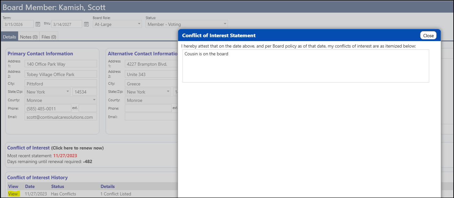
Task: Click the alternative City Greece field
Action: click(x=151, y=84)
